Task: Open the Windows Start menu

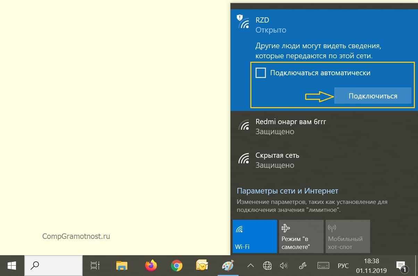Action: pyautogui.click(x=12, y=266)
